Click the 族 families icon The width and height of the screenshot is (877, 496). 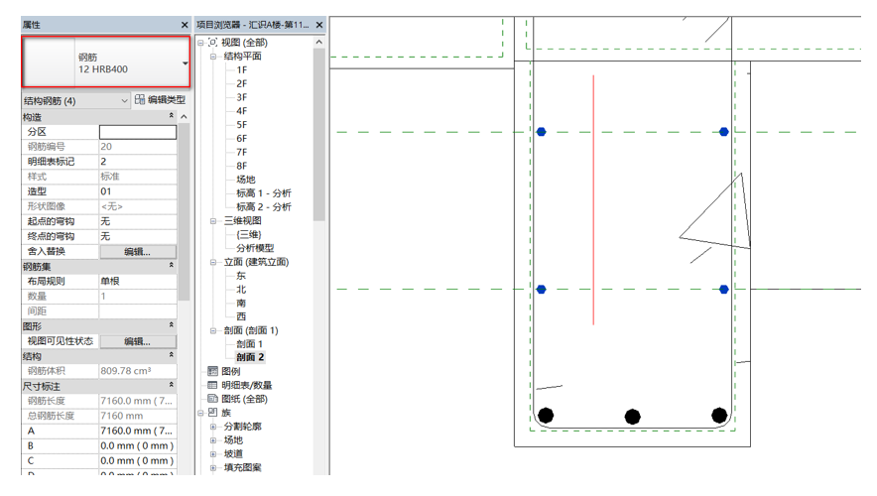click(x=211, y=413)
